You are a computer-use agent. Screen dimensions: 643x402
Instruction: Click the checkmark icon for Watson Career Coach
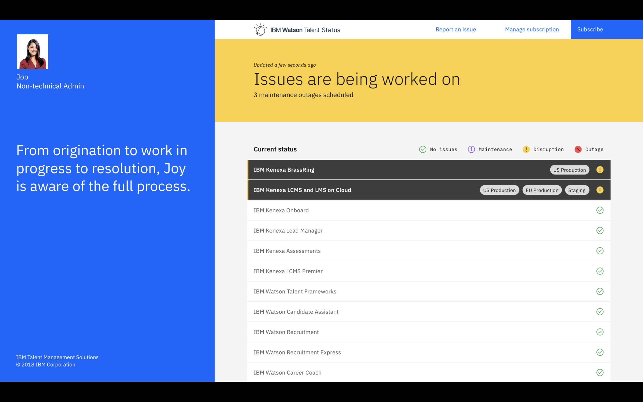click(600, 372)
